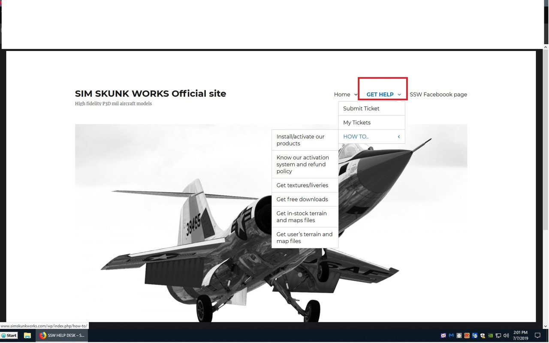549x343 pixels.
Task: Choose My Tickets from the GET HELP menu
Action: [371, 123]
